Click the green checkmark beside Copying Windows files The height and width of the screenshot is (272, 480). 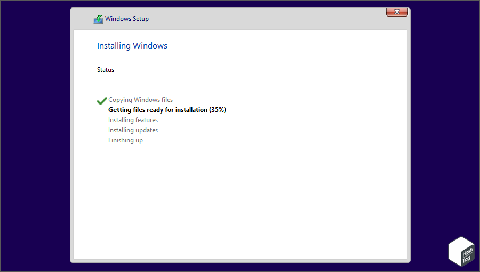(102, 101)
